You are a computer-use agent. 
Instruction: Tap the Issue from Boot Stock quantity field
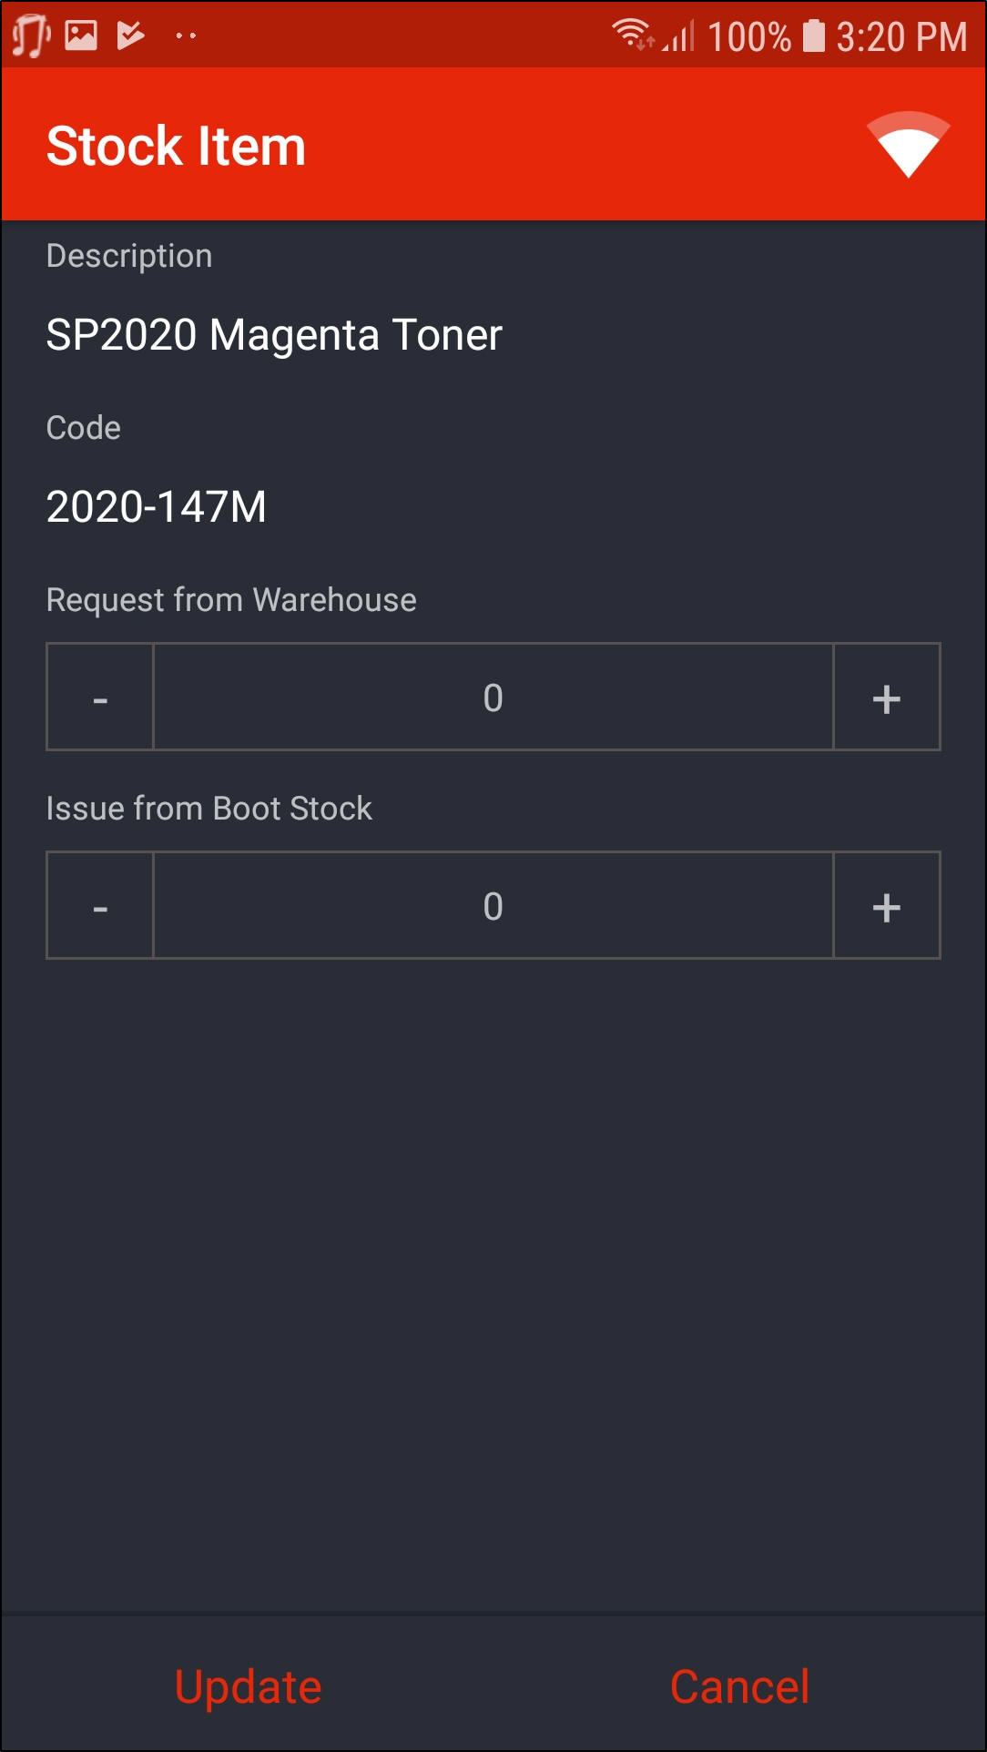coord(493,906)
